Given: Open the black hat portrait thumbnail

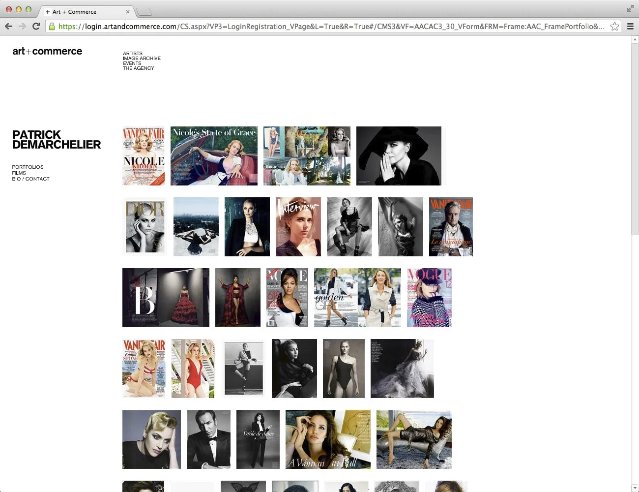Looking at the screenshot, I should (x=399, y=156).
